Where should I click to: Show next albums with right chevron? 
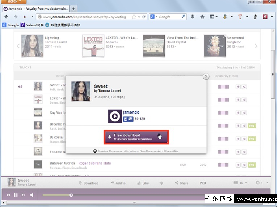(256, 46)
